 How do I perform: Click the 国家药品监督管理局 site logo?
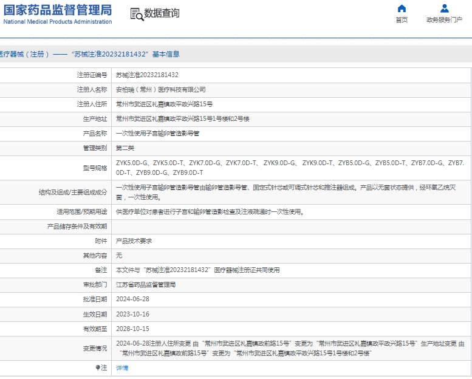57,13
